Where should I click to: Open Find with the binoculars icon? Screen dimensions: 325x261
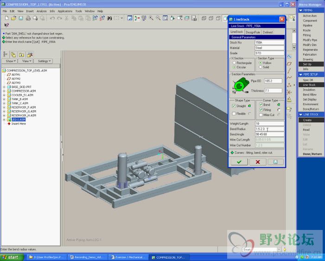click(109, 18)
